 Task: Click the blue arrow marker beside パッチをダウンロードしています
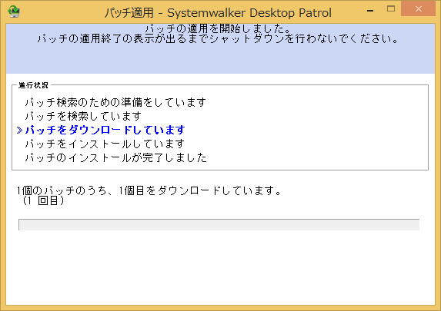coord(19,130)
